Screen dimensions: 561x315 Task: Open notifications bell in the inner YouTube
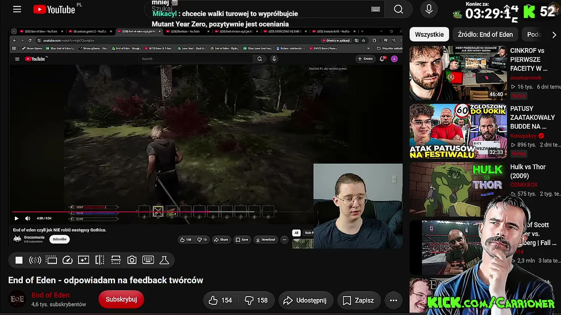[382, 59]
